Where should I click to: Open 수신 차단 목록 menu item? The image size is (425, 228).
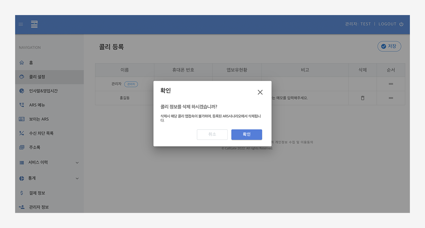click(x=41, y=133)
